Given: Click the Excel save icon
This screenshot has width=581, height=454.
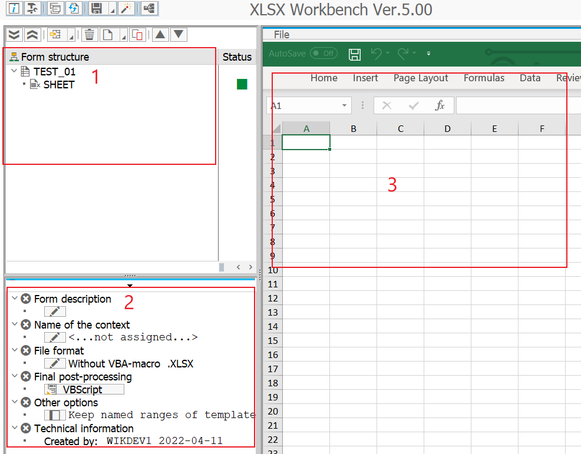Looking at the screenshot, I should coord(355,54).
